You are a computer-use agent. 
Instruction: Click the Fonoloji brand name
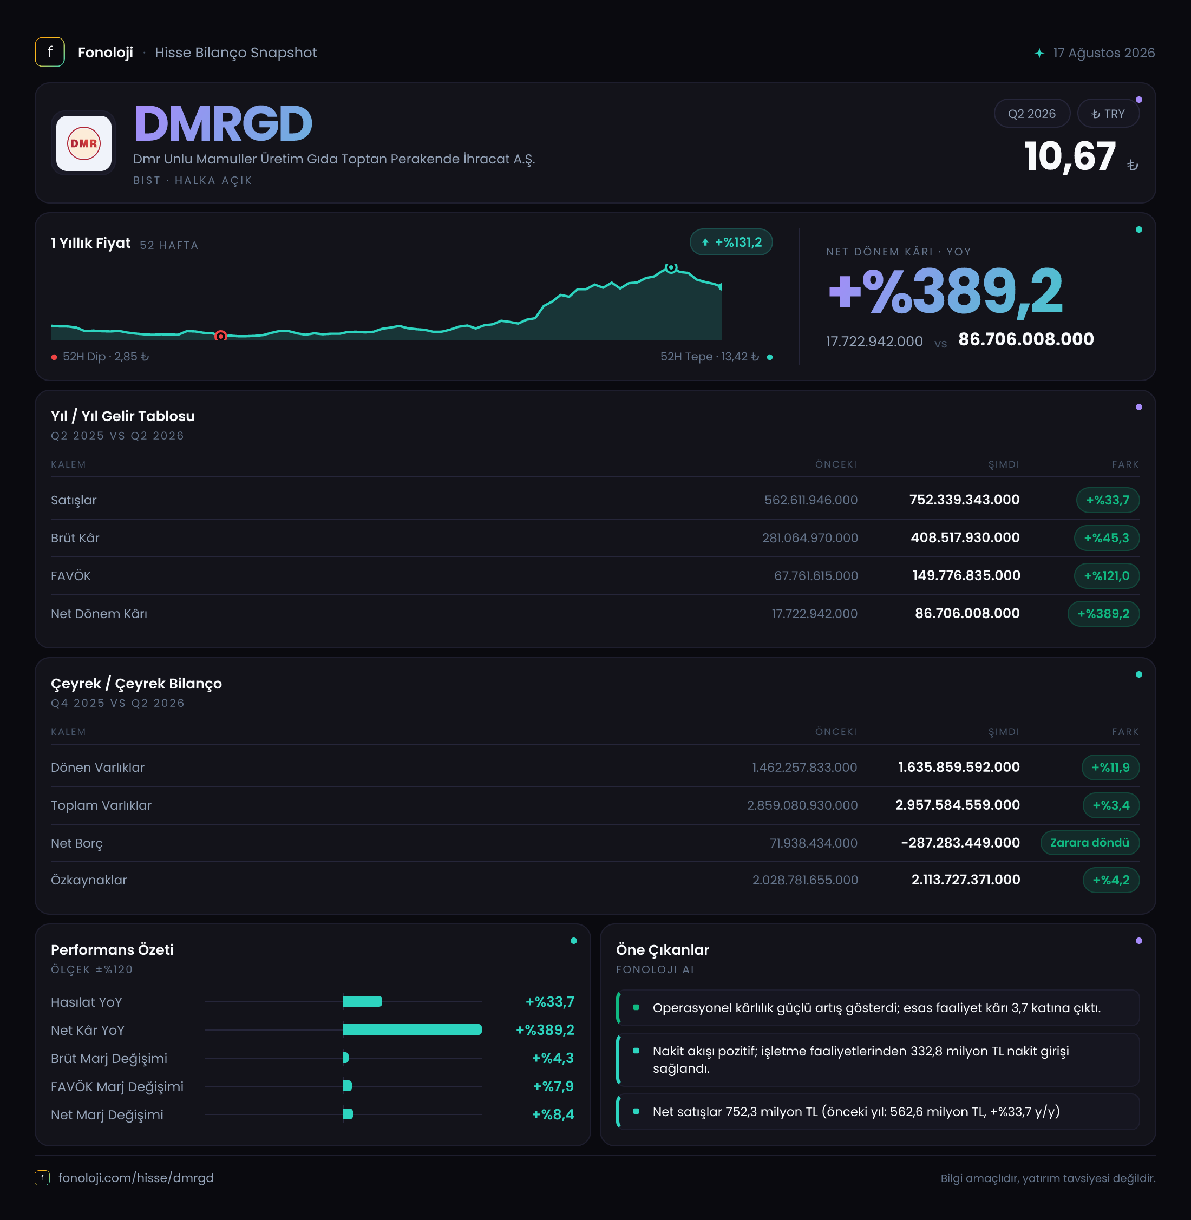105,53
